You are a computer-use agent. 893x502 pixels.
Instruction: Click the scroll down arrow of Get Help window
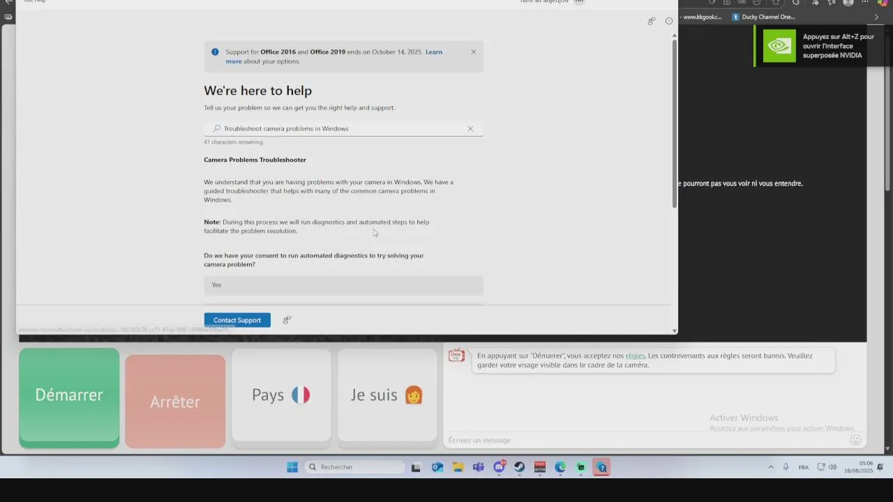click(x=675, y=330)
